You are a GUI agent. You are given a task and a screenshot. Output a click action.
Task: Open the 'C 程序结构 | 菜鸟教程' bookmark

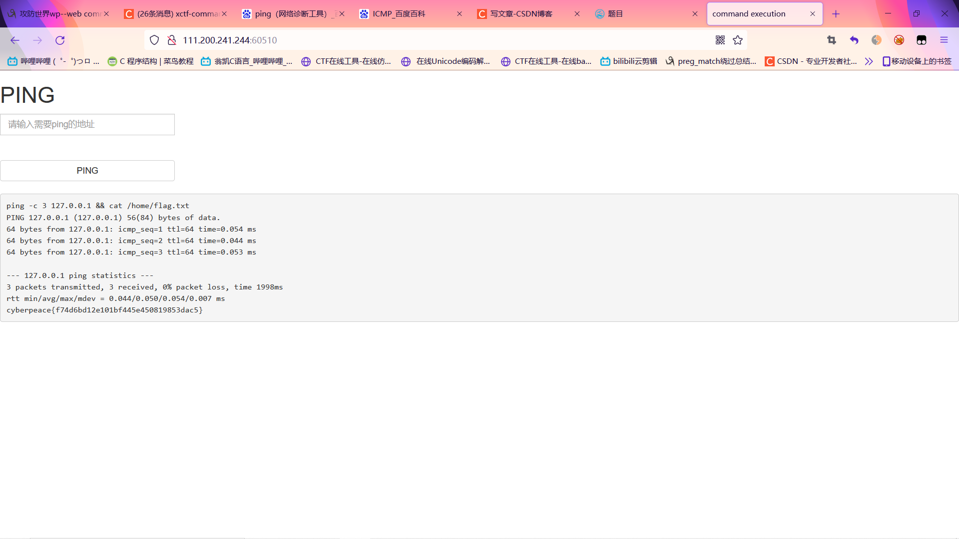point(151,61)
